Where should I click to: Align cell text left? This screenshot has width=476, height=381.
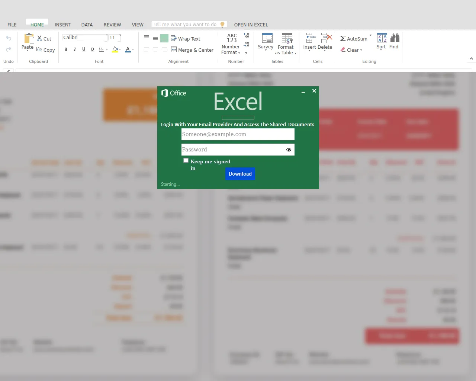pyautogui.click(x=147, y=49)
